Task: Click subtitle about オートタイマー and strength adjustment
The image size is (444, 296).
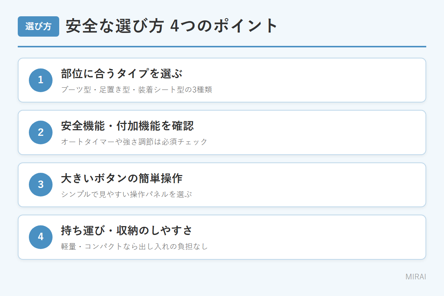Action: (x=134, y=142)
